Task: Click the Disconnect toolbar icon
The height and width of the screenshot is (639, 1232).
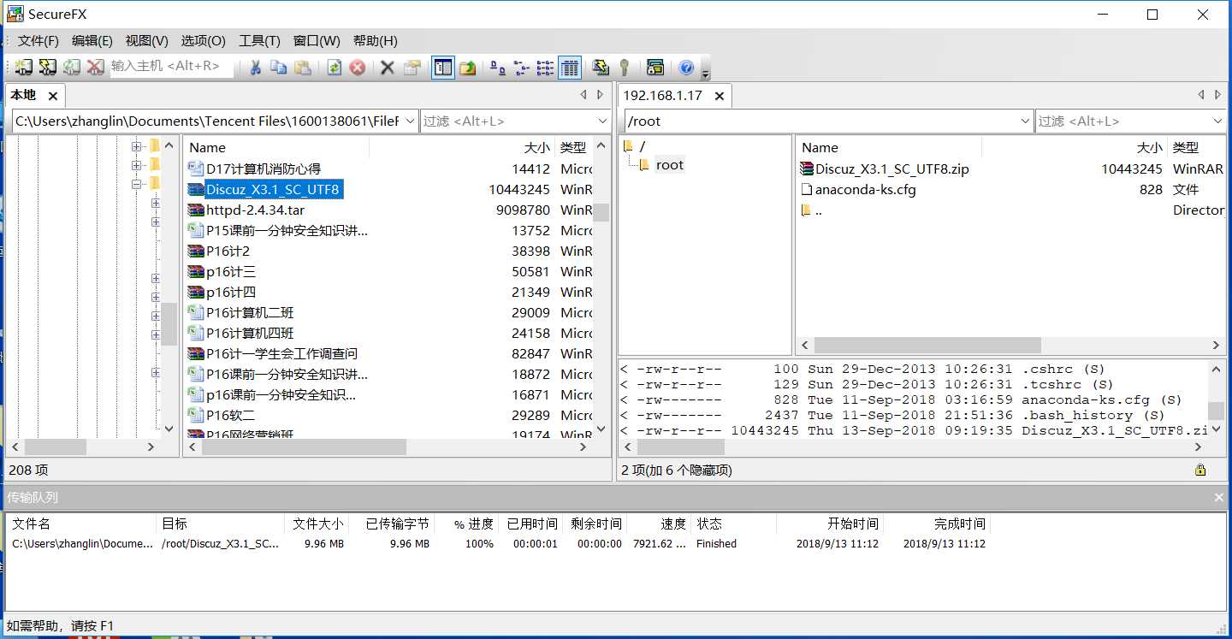Action: [x=95, y=67]
